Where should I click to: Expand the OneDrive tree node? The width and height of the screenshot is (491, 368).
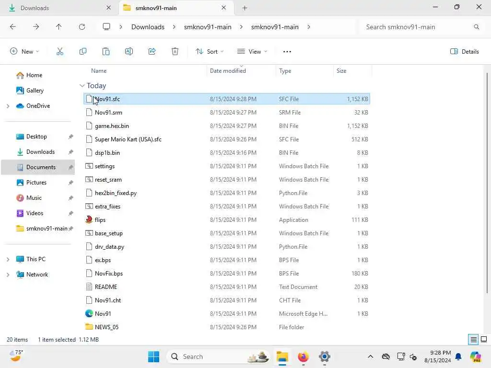pos(8,106)
